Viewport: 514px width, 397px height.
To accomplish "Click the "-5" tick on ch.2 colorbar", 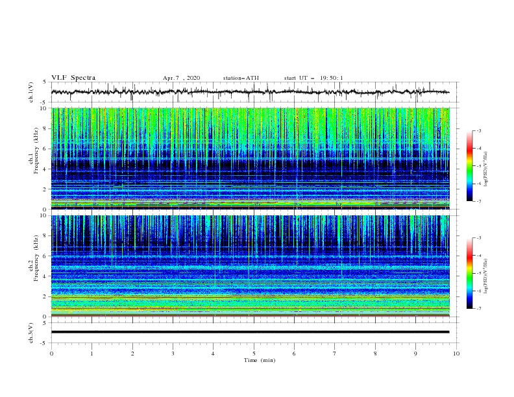I will [478, 273].
